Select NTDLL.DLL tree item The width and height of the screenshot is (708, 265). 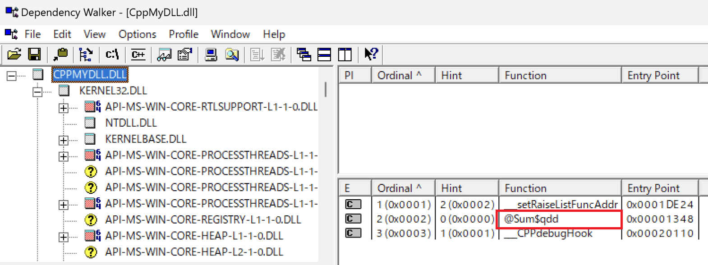pos(131,123)
